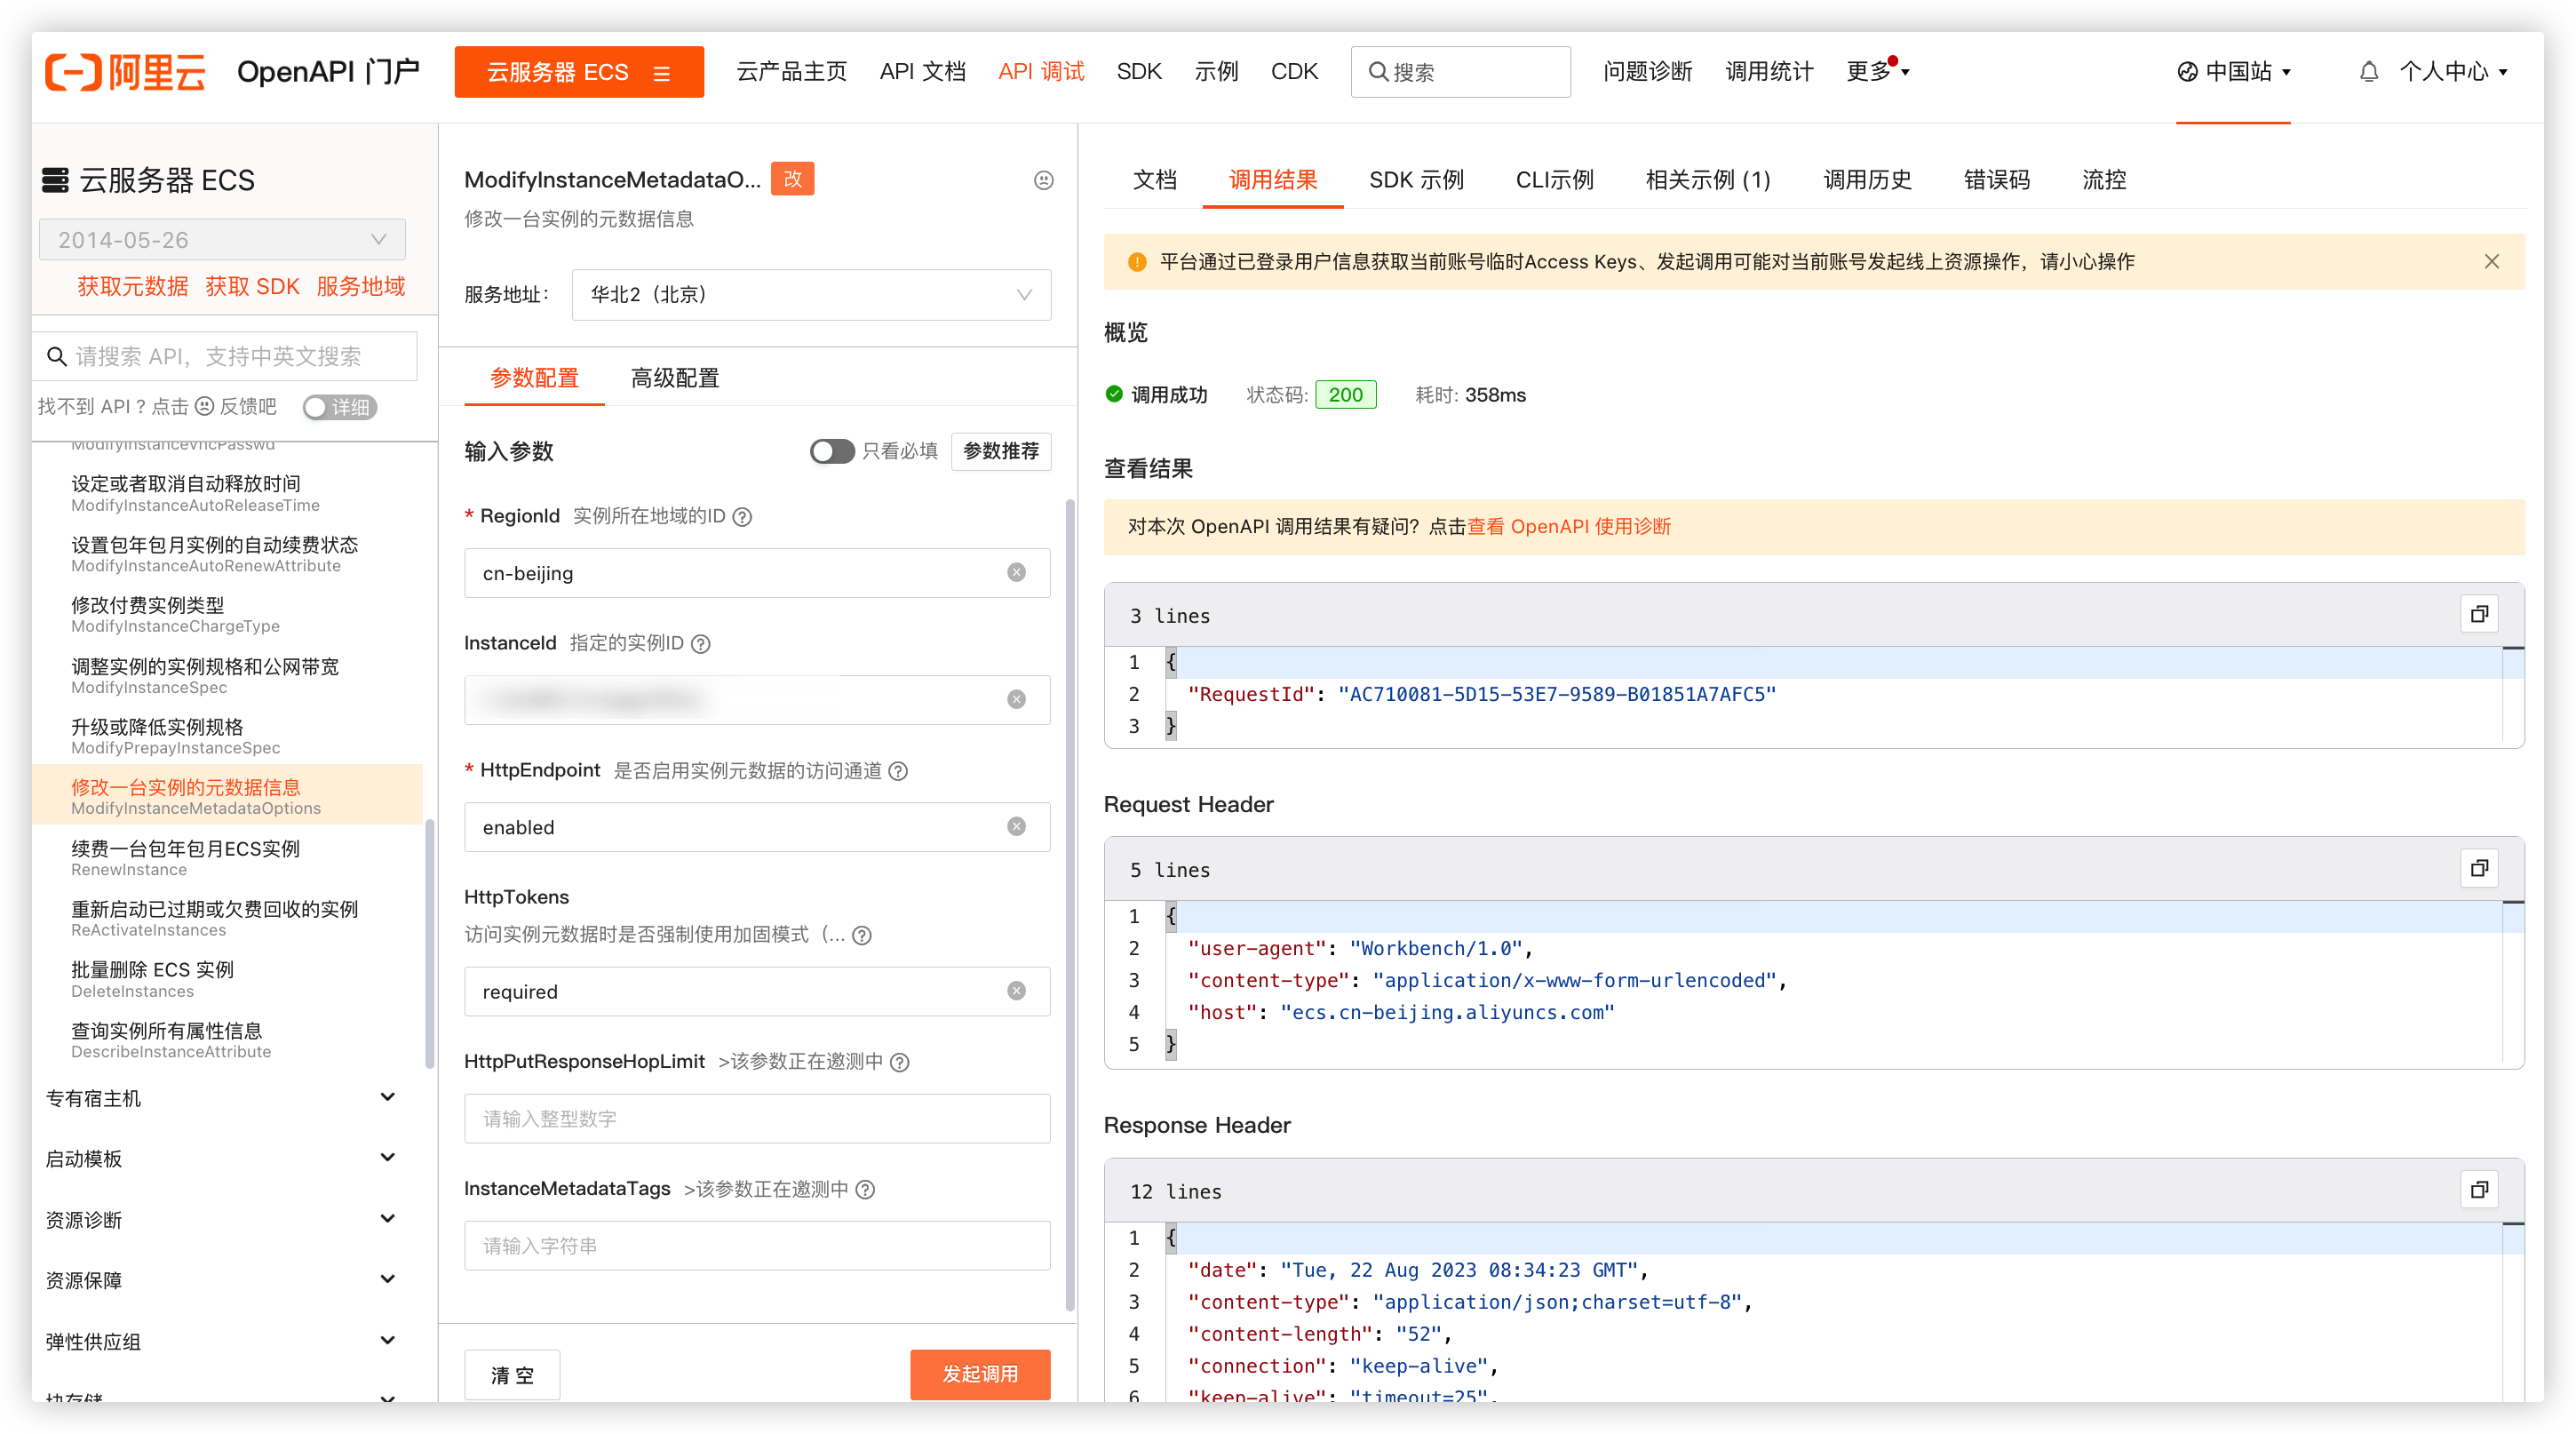This screenshot has width=2576, height=1434.
Task: Open the cloud server ECS product menu
Action: tap(579, 72)
